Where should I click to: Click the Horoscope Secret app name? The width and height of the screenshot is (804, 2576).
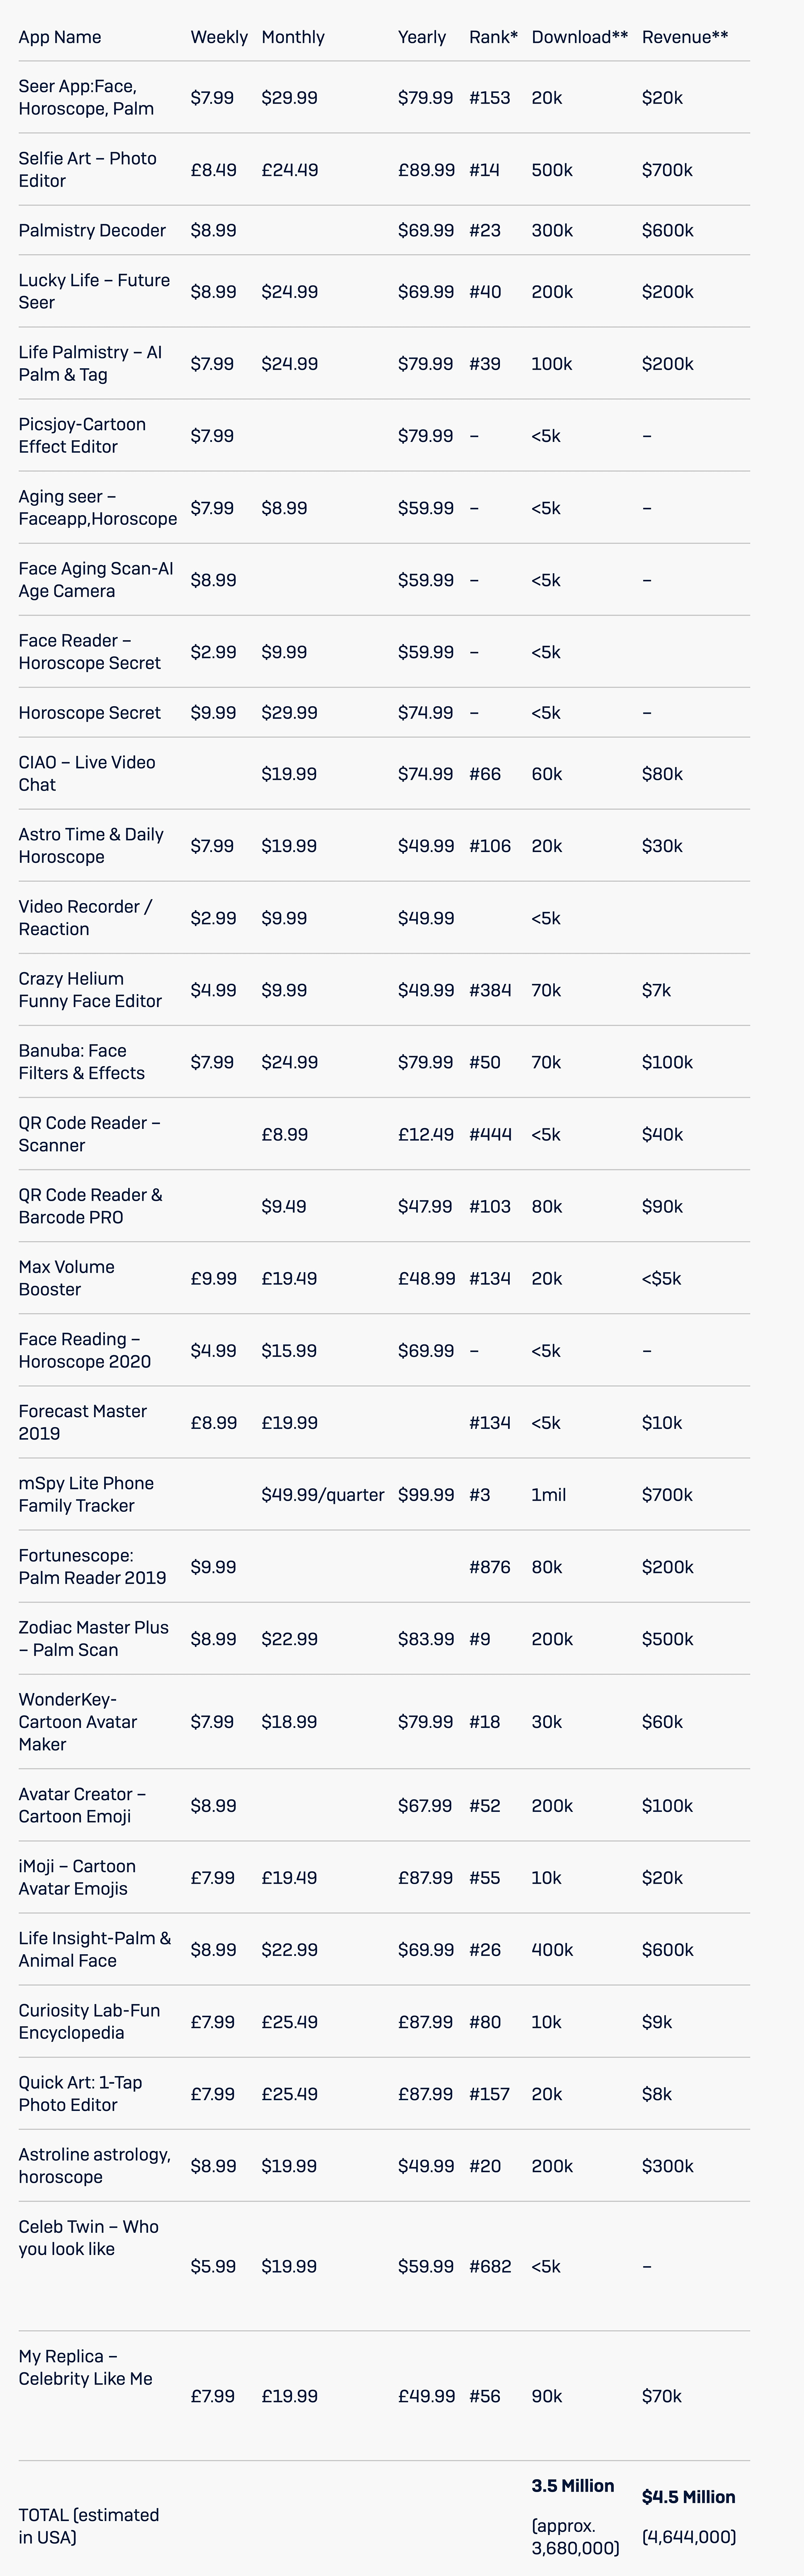click(x=89, y=713)
